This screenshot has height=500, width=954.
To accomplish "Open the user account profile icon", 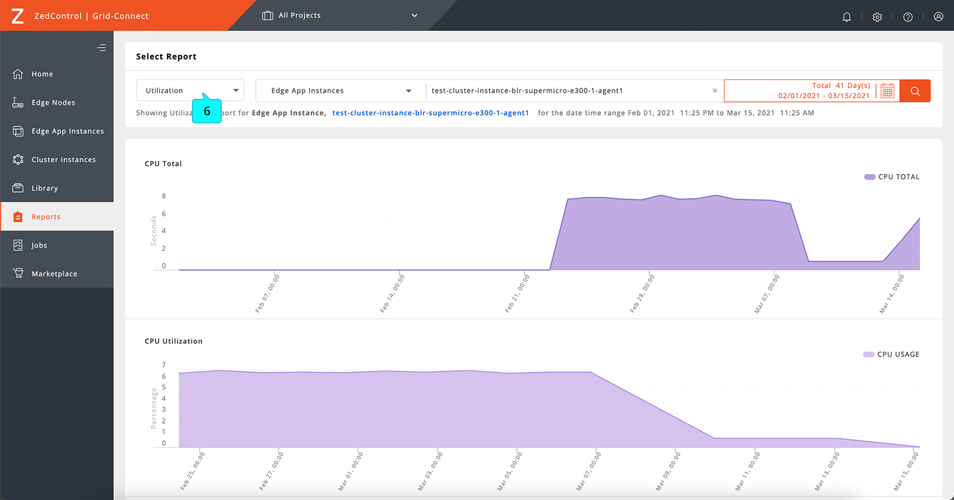I will point(938,17).
